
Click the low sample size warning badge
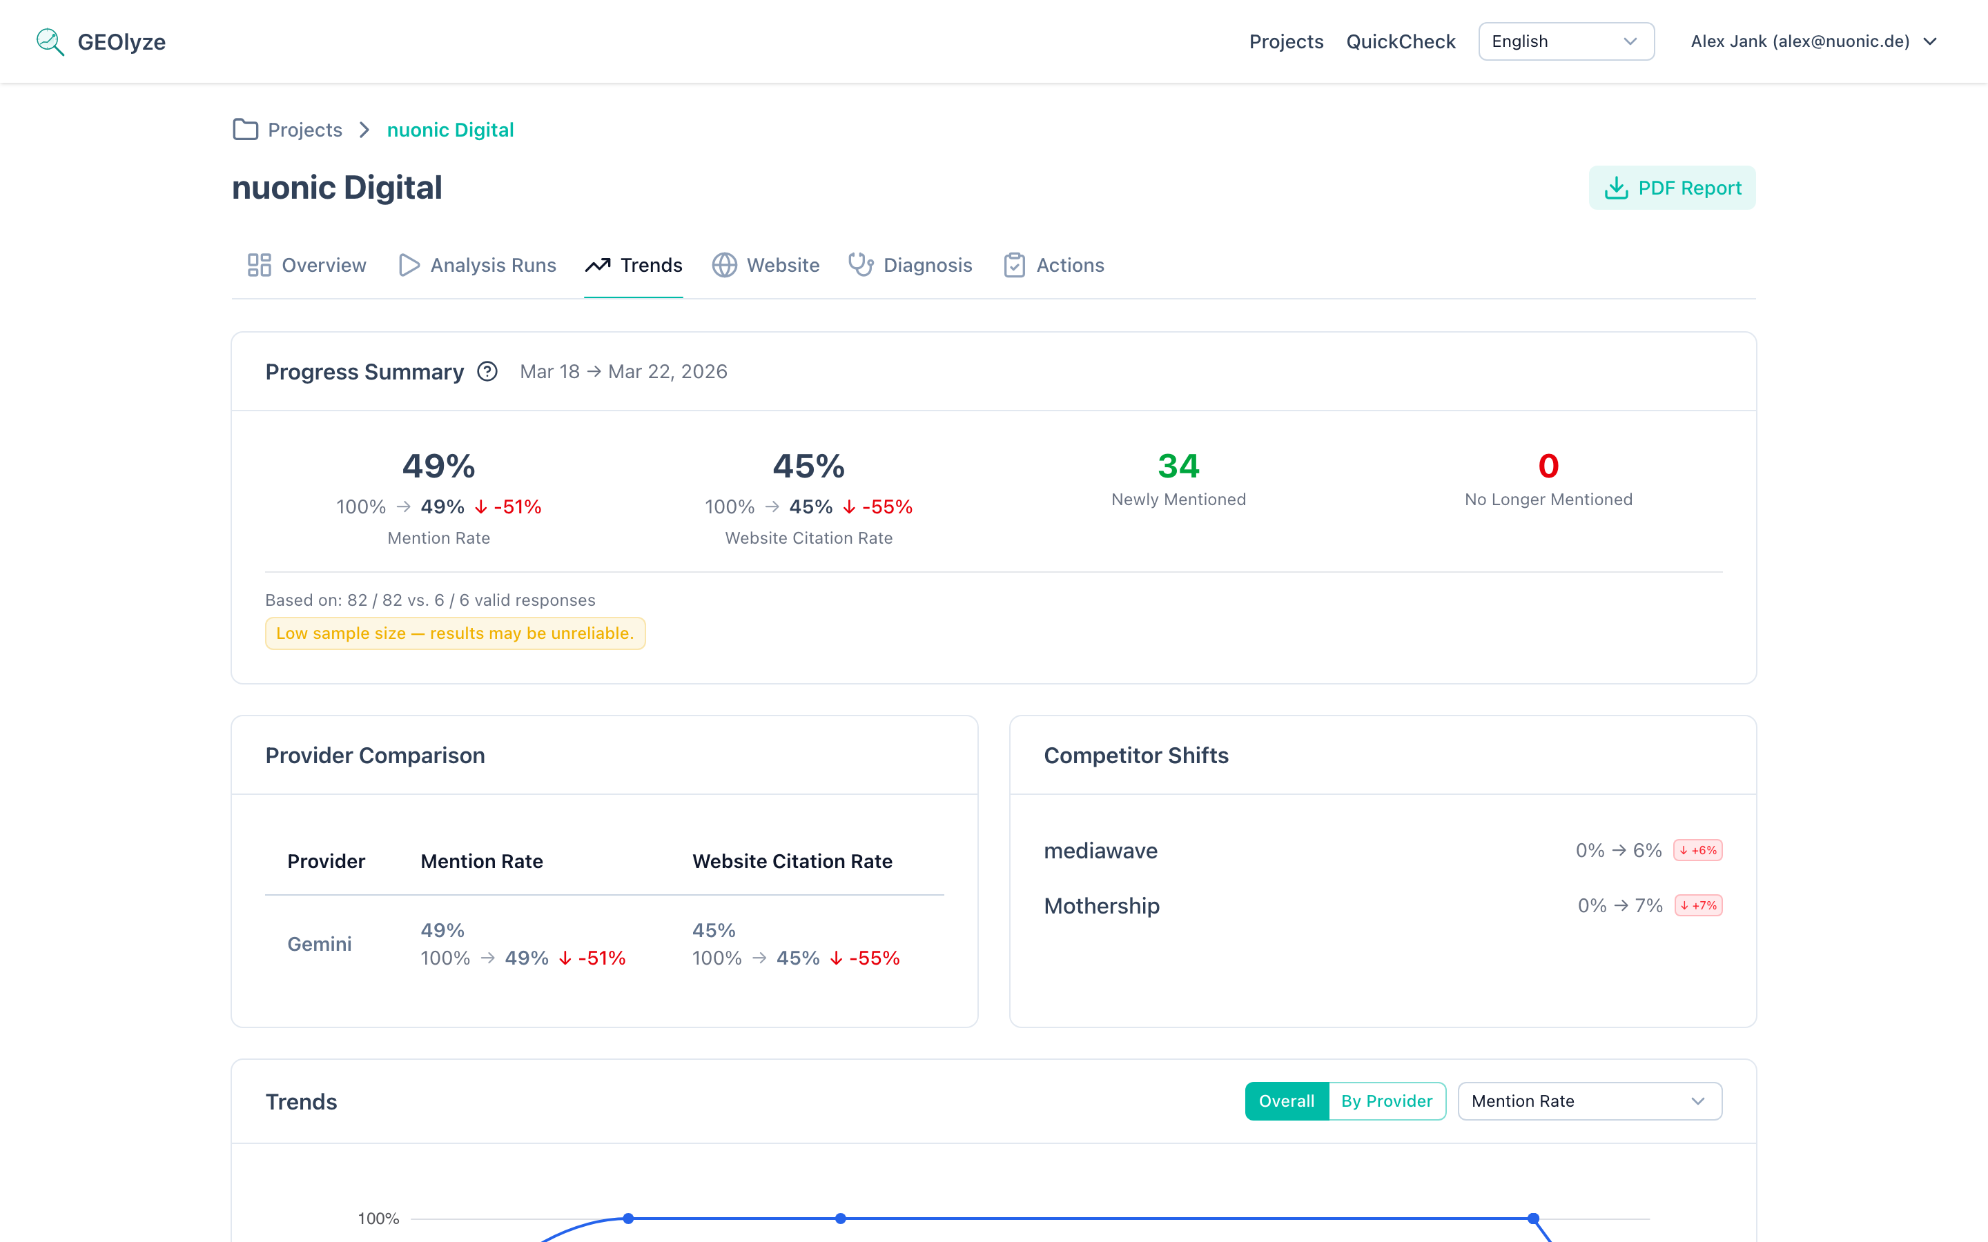click(x=454, y=633)
